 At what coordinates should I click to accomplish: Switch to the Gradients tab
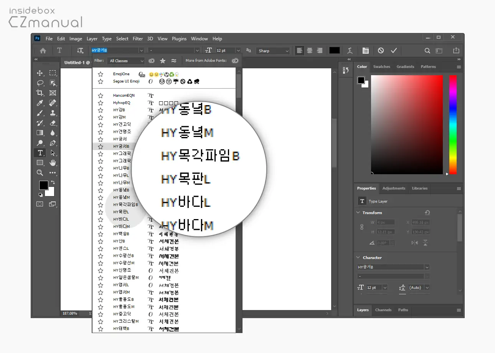click(x=406, y=66)
